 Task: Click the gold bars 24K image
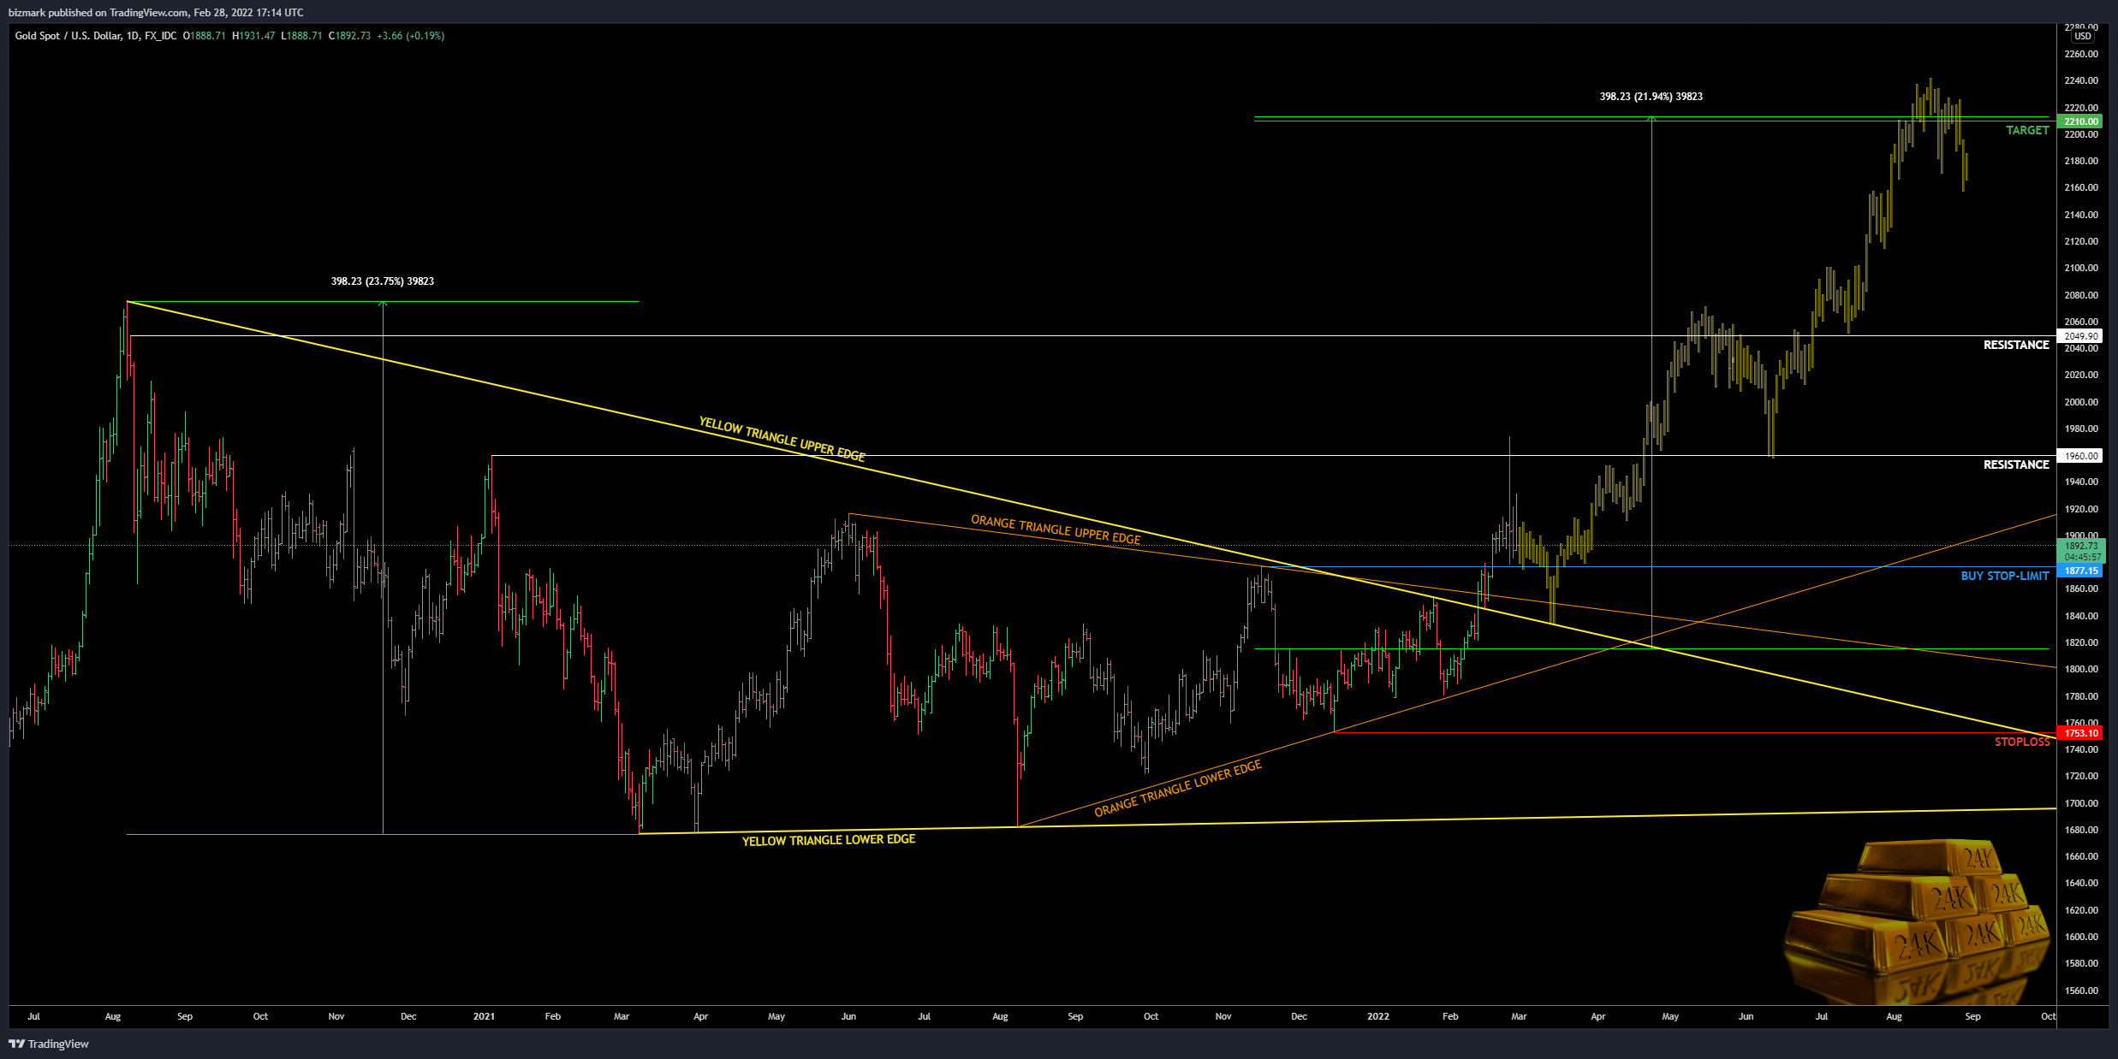pyautogui.click(x=1919, y=921)
